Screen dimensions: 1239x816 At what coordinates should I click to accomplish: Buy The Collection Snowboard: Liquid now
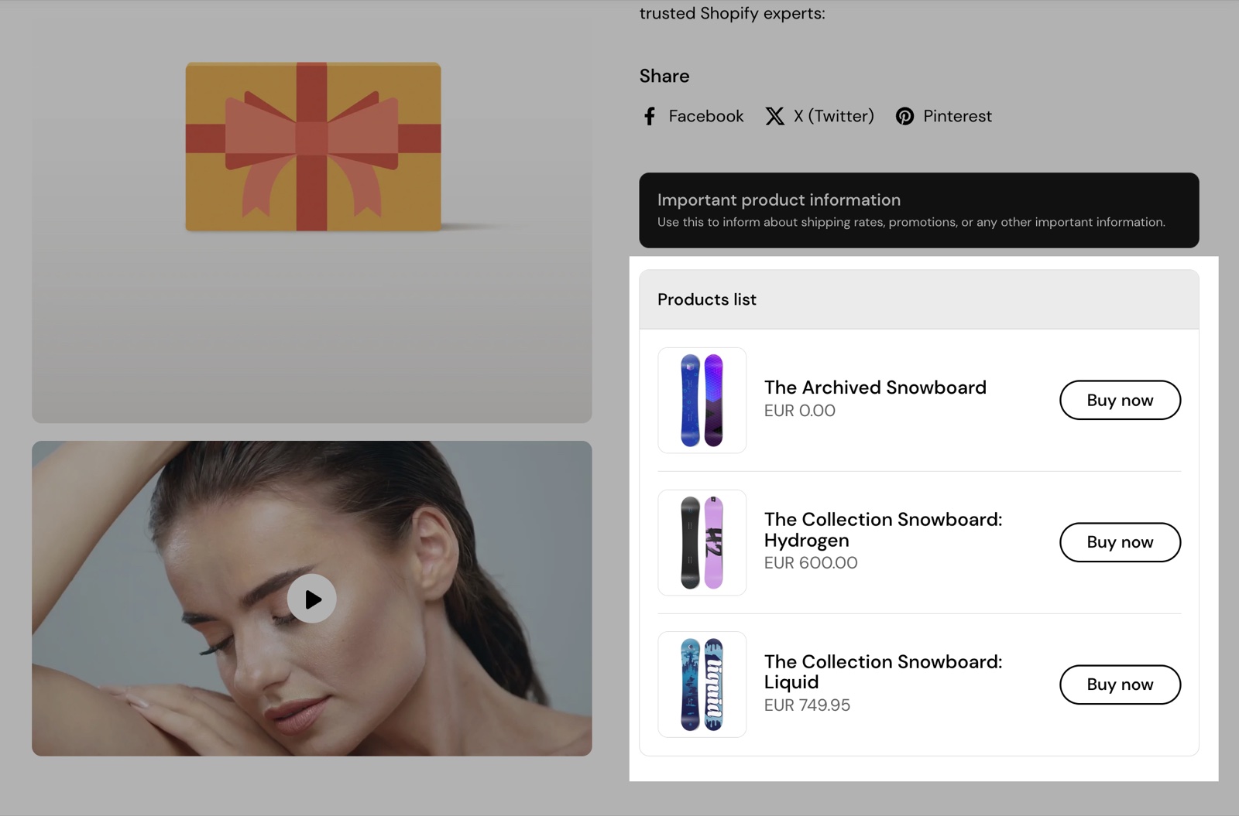click(x=1120, y=685)
